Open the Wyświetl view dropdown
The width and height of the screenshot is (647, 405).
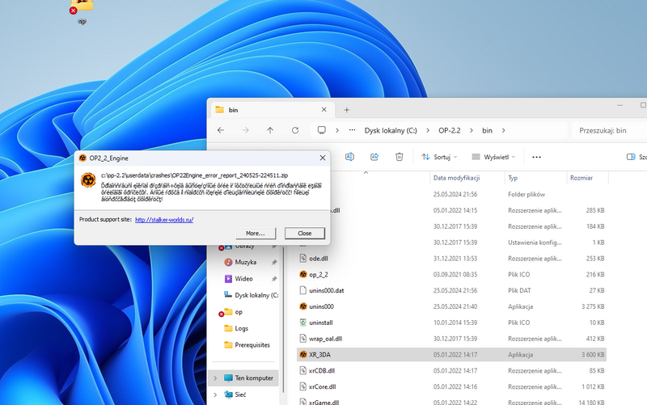pos(491,157)
